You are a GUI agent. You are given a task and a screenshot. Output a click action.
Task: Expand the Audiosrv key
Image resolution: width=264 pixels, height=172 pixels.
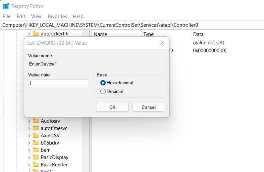coord(29,121)
